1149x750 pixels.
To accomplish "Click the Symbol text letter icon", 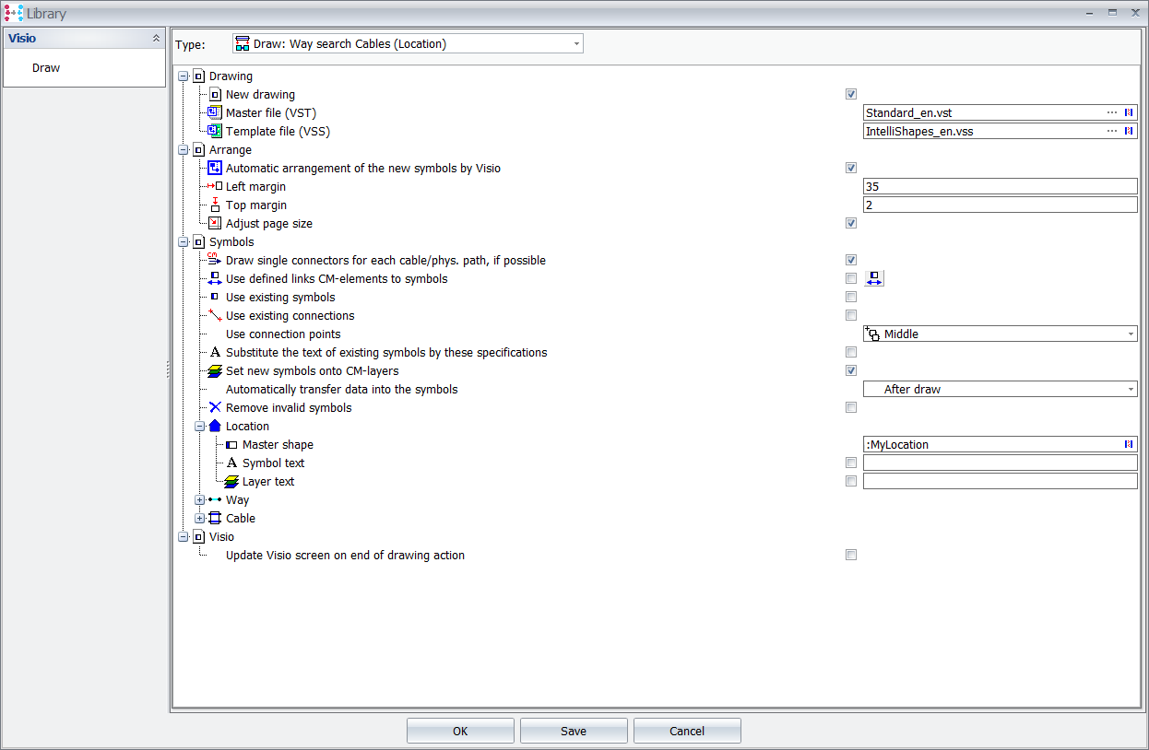I will click(231, 463).
